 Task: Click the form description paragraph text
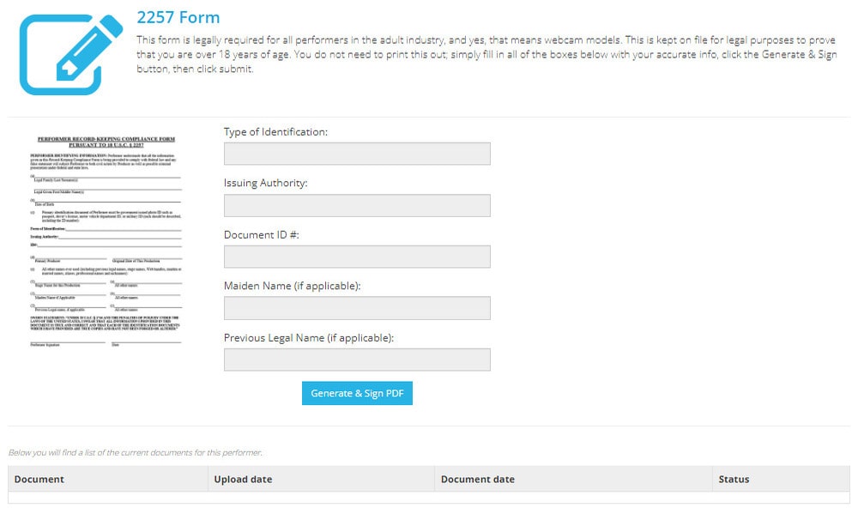[489, 54]
